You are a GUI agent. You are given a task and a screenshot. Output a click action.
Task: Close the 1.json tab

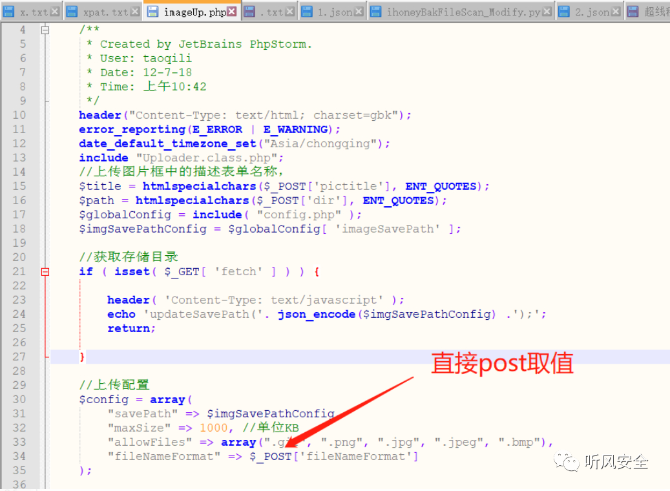click(359, 12)
